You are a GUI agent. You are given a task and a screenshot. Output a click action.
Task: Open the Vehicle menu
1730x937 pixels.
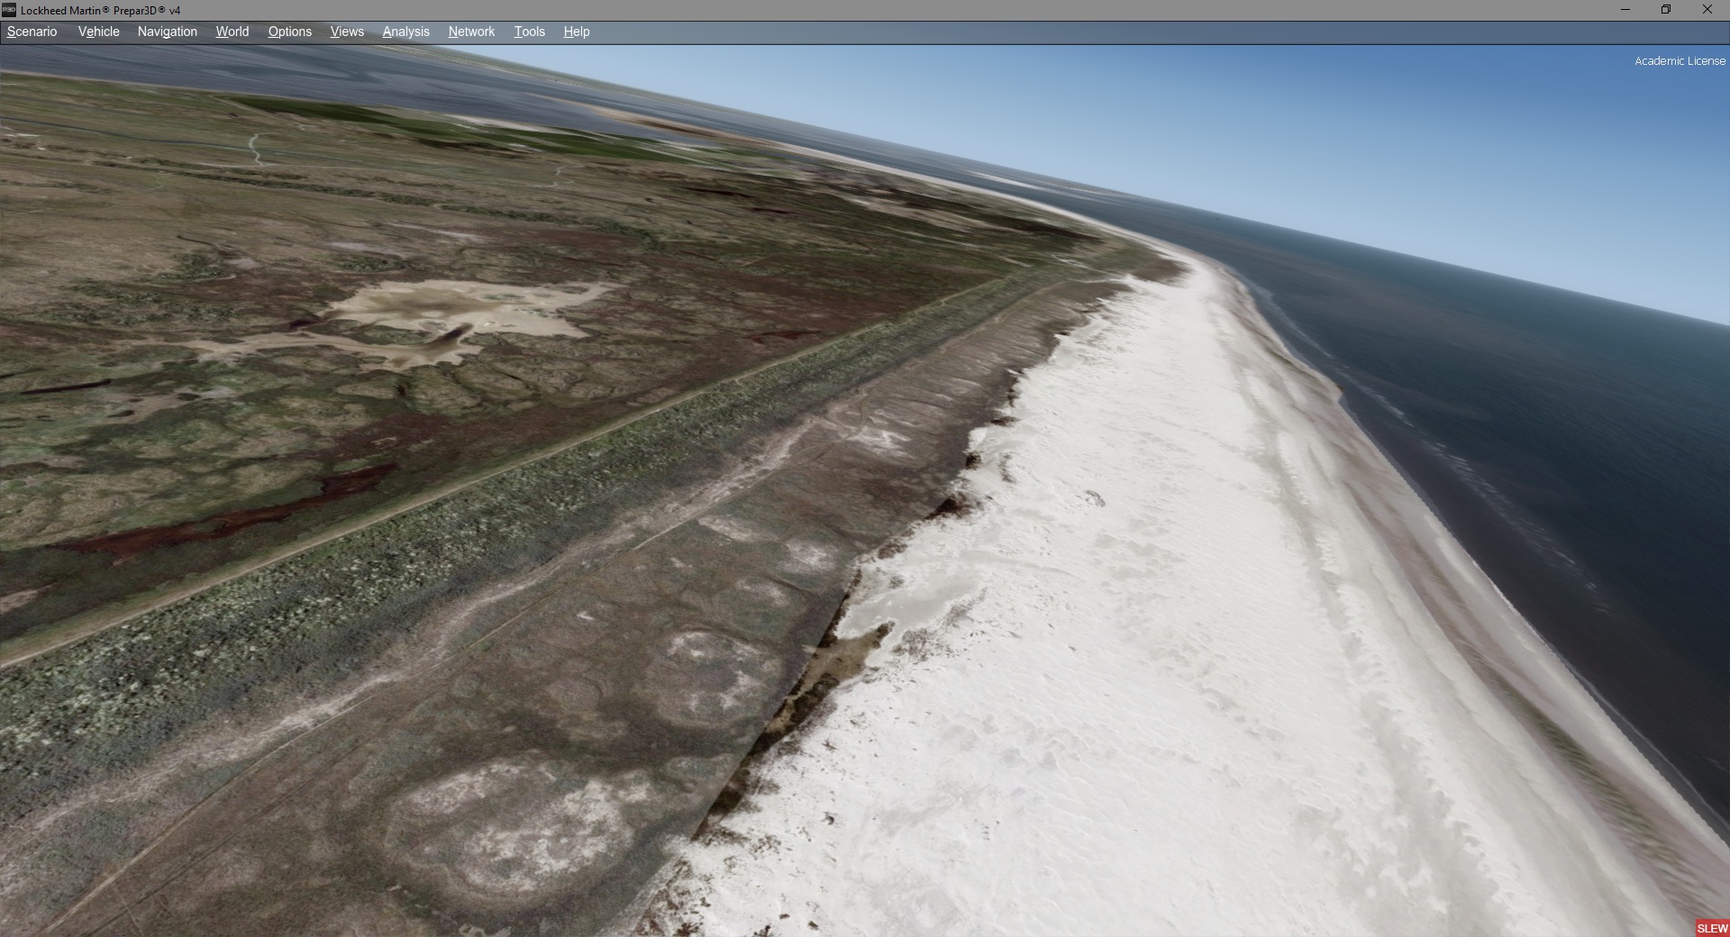coord(98,32)
